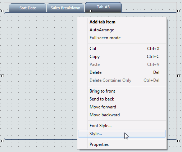Viewport: 182px width, 152px height.
Task: Select 'Bring to front' option
Action: 122,91
